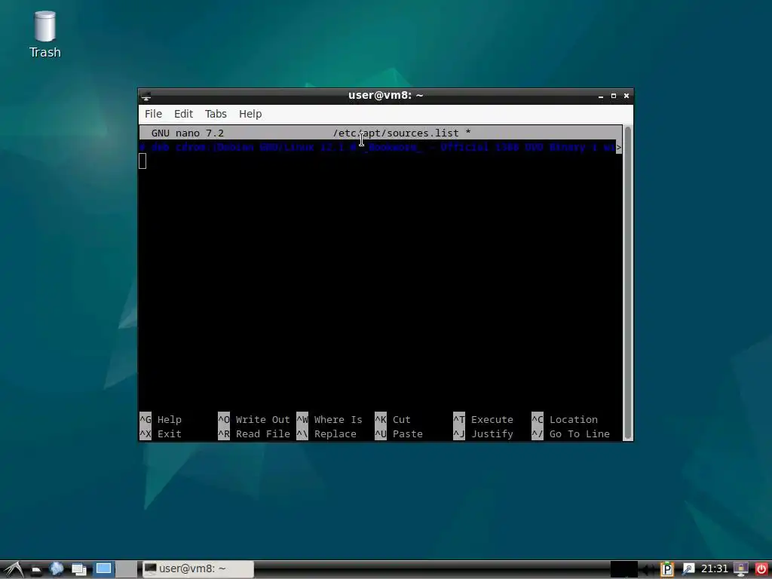Click the /etc/apt/sources.list file name in nano header
This screenshot has width=772, height=579.
coord(396,133)
